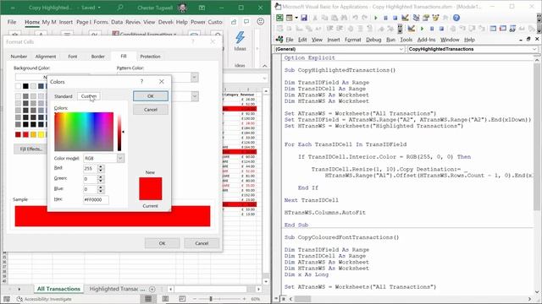
Task: Click the Find binoculars icon in VBA toolbar
Action: coord(345,18)
